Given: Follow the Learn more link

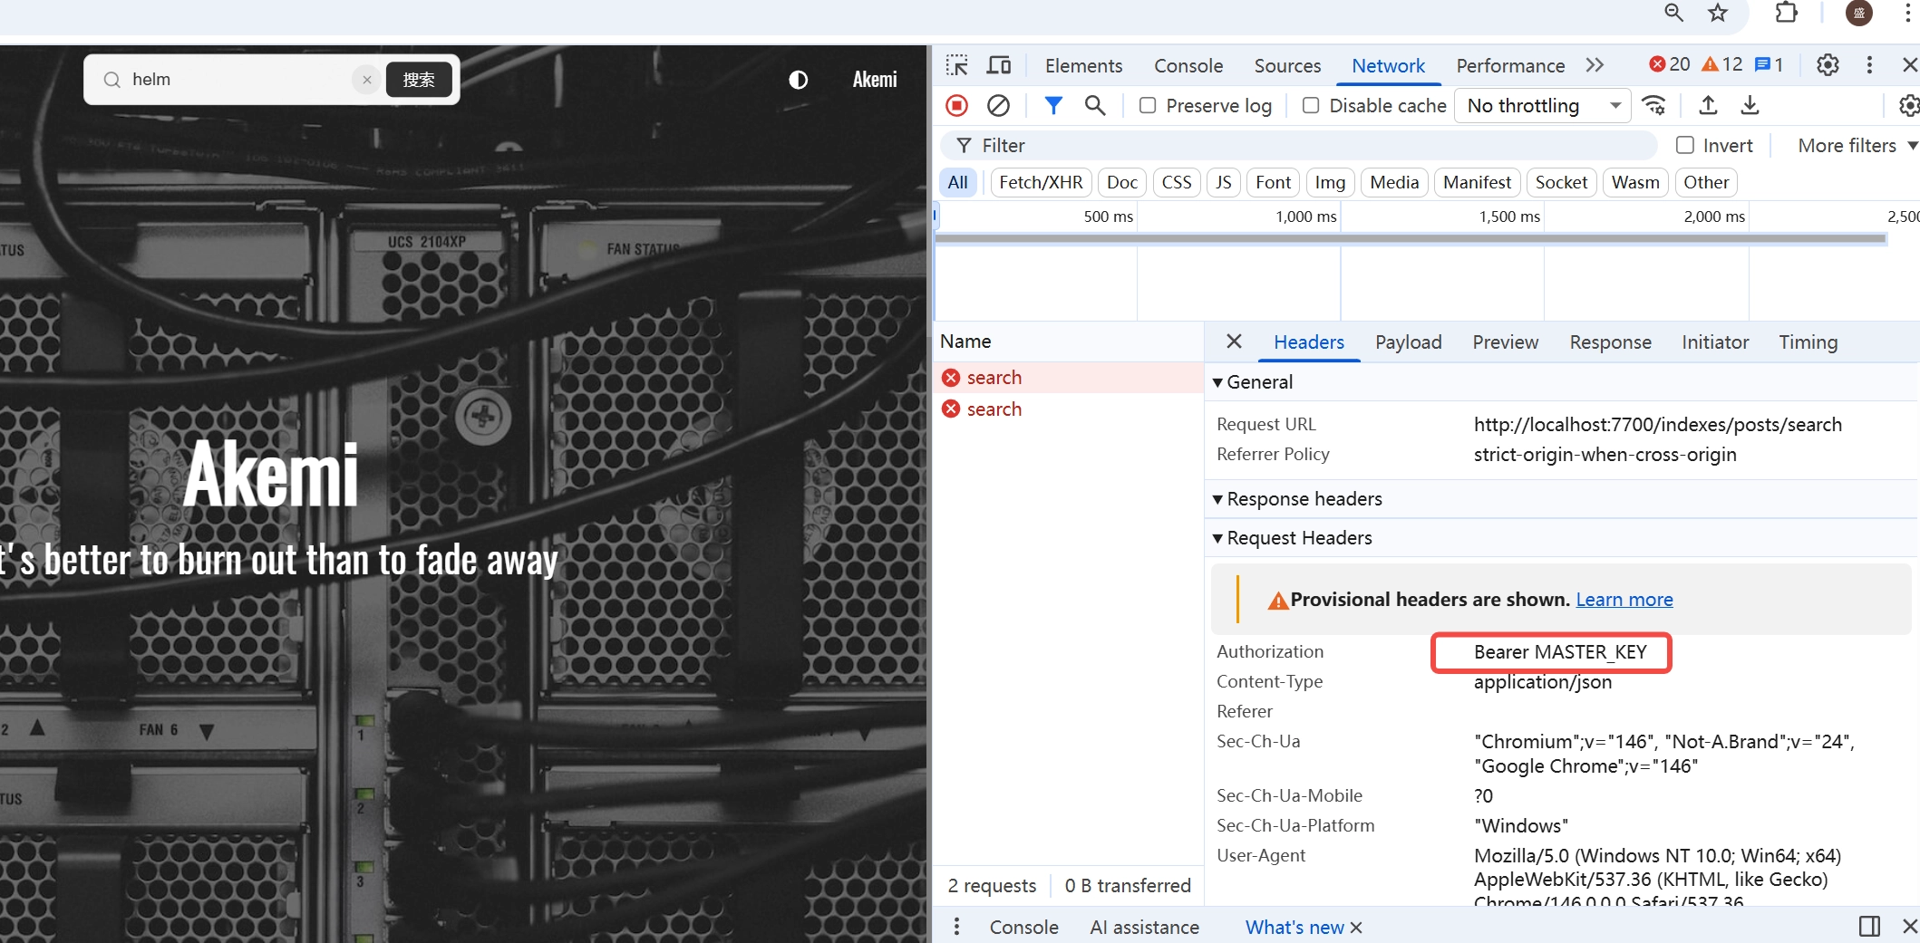Looking at the screenshot, I should tap(1624, 600).
